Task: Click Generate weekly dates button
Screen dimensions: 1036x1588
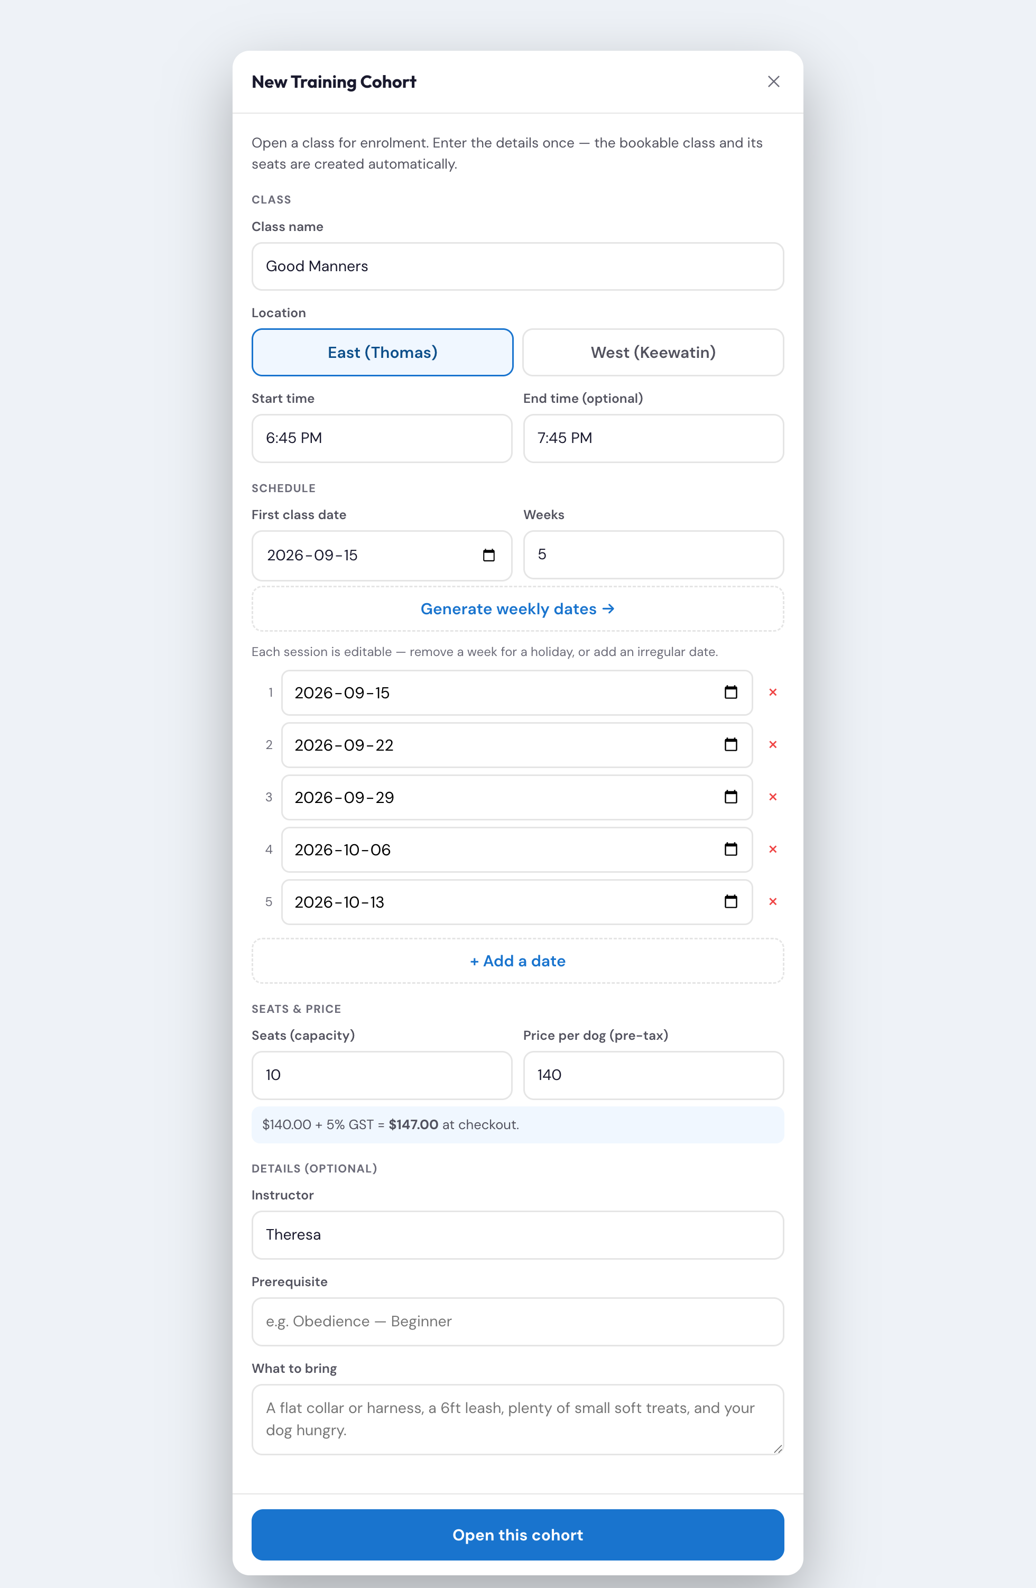Action: tap(517, 608)
